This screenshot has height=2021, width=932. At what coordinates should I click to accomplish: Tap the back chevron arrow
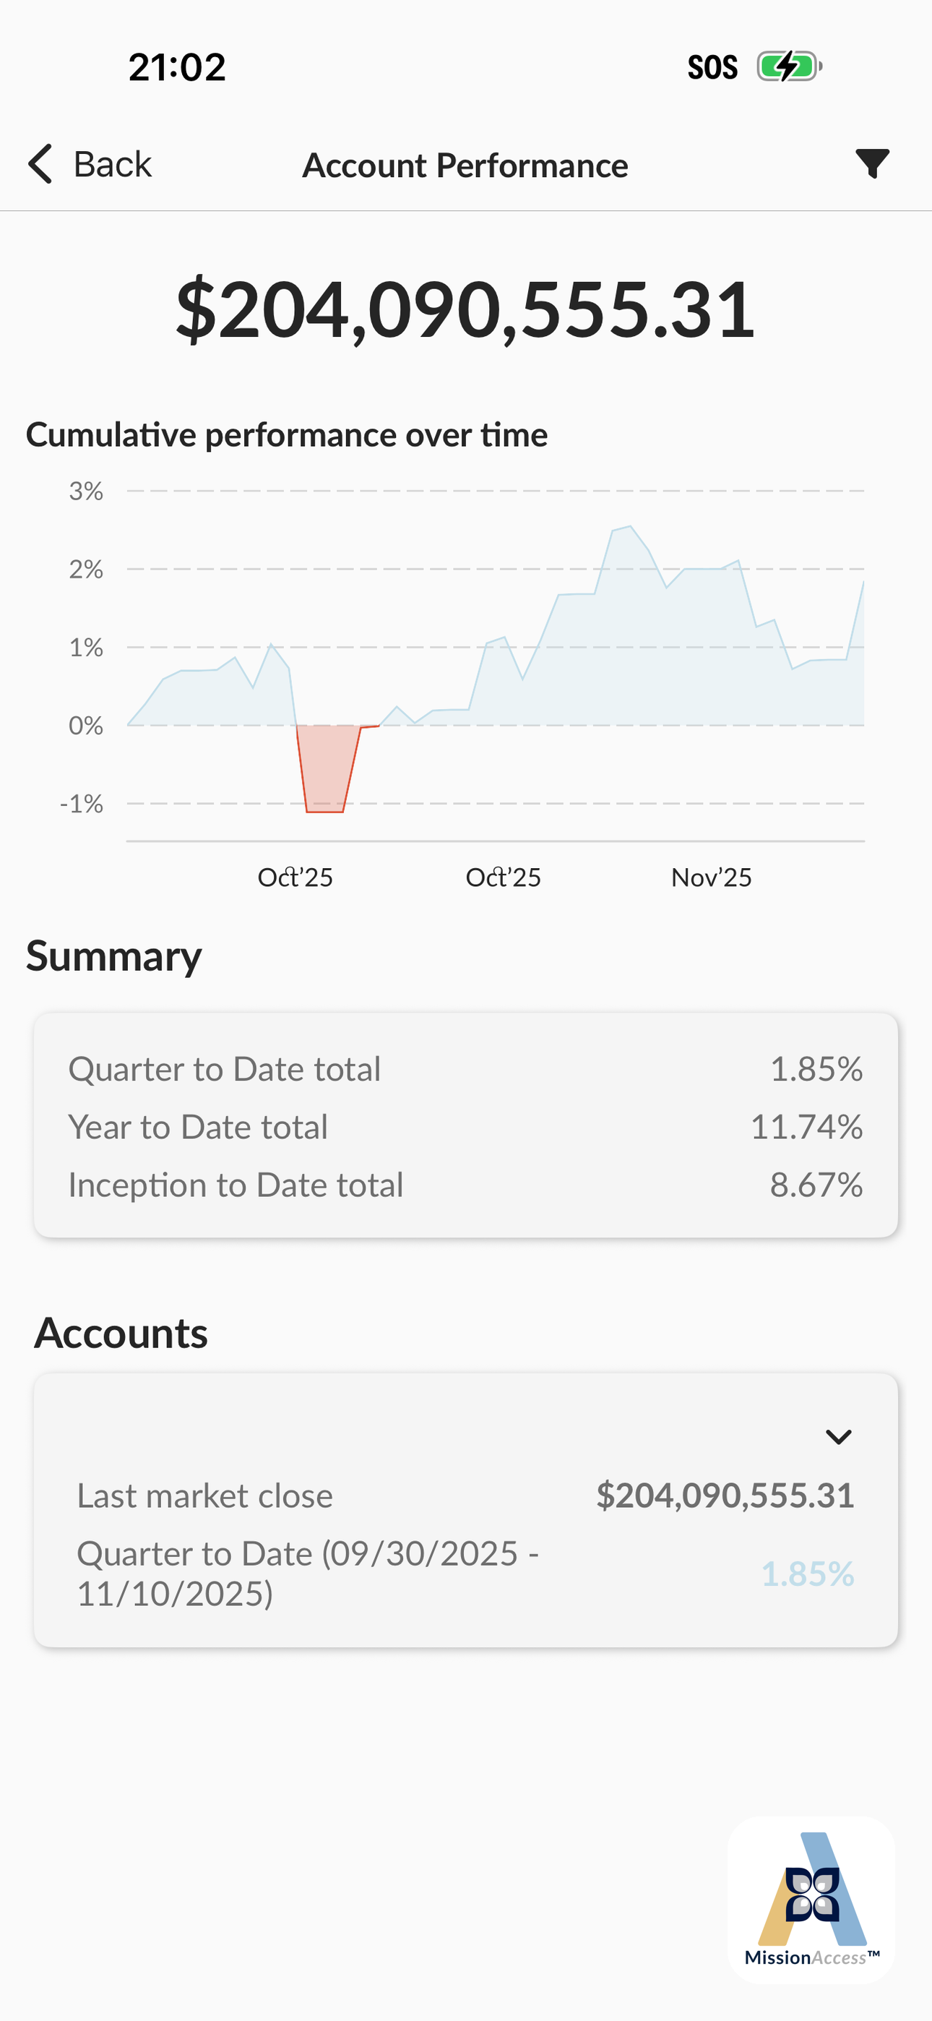(40, 164)
